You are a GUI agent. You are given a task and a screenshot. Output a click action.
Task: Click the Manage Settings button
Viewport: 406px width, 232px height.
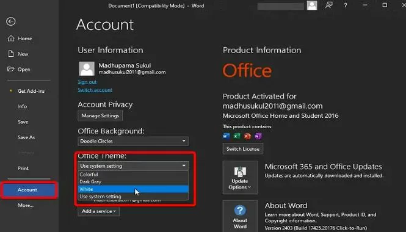(100, 116)
